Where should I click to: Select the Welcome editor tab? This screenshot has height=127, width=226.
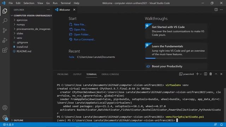(x=65, y=10)
